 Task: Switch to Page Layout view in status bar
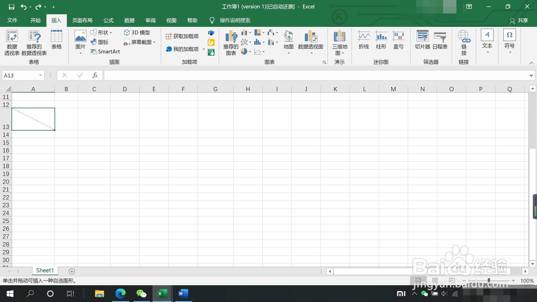coord(435,280)
